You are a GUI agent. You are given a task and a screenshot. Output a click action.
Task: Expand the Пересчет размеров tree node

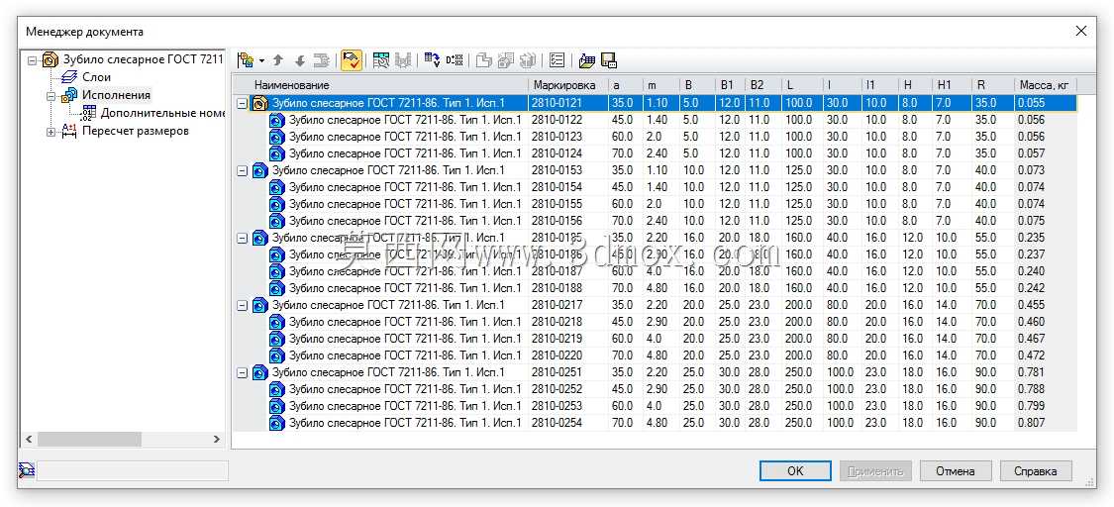pos(51,132)
